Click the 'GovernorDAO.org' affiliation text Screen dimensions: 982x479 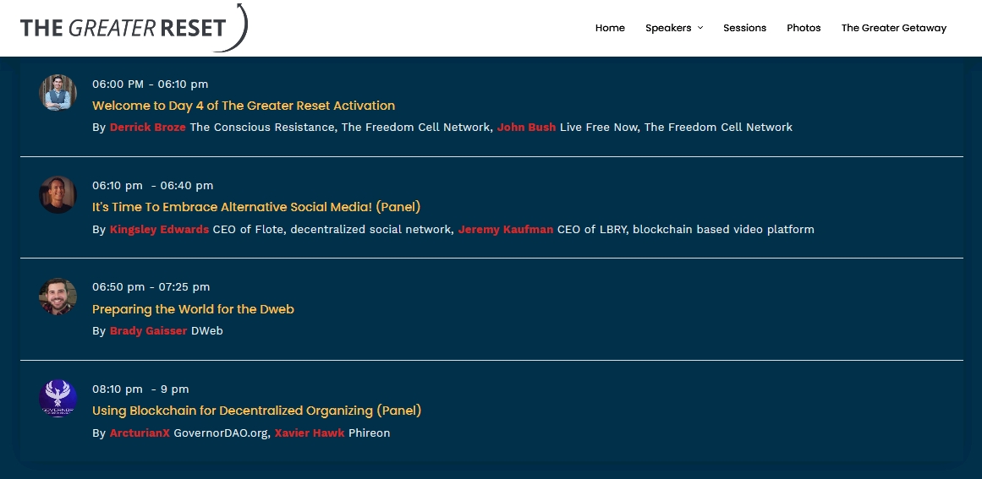coord(222,433)
